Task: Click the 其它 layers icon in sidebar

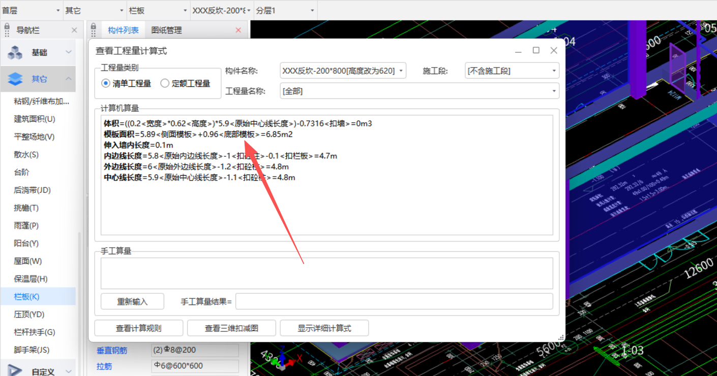Action: (x=14, y=79)
